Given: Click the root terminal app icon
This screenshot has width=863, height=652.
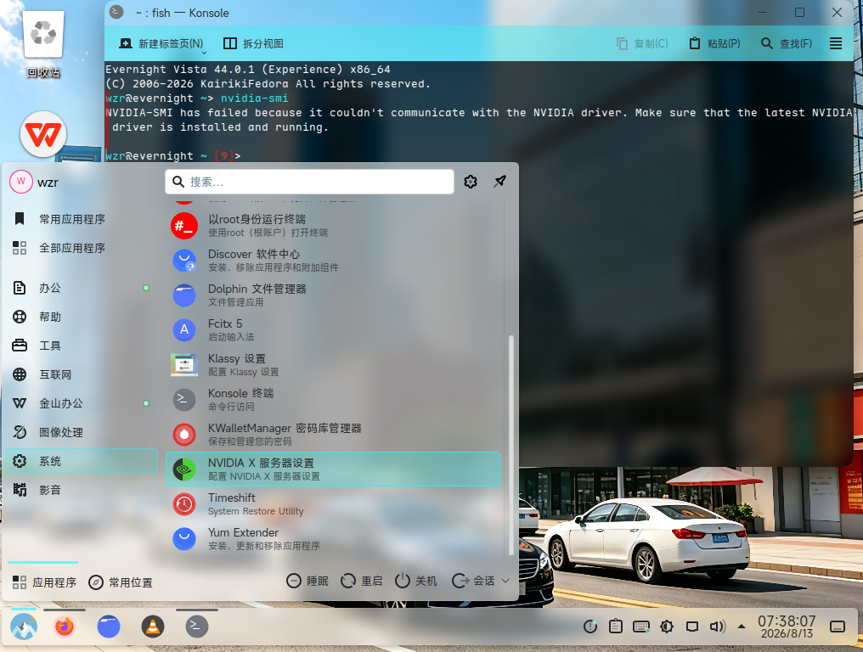Looking at the screenshot, I should click(x=183, y=226).
